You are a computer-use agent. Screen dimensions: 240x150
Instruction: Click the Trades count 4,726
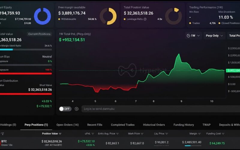click(212, 23)
